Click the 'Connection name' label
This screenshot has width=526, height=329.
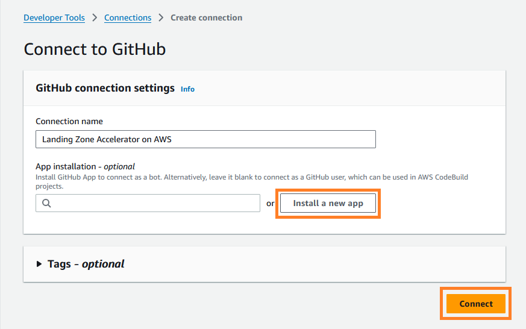pyautogui.click(x=69, y=121)
